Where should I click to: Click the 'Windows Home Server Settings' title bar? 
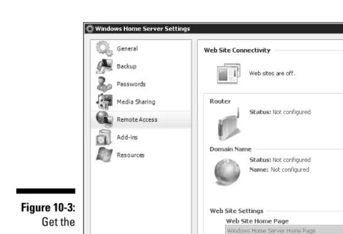tap(213, 29)
